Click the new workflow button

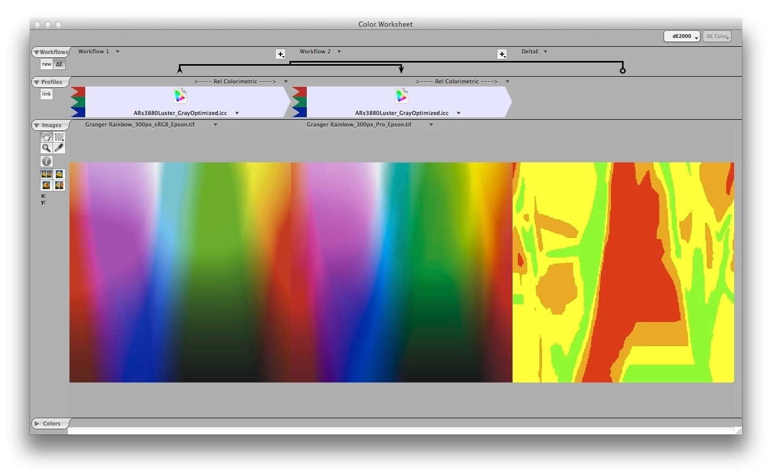[47, 64]
